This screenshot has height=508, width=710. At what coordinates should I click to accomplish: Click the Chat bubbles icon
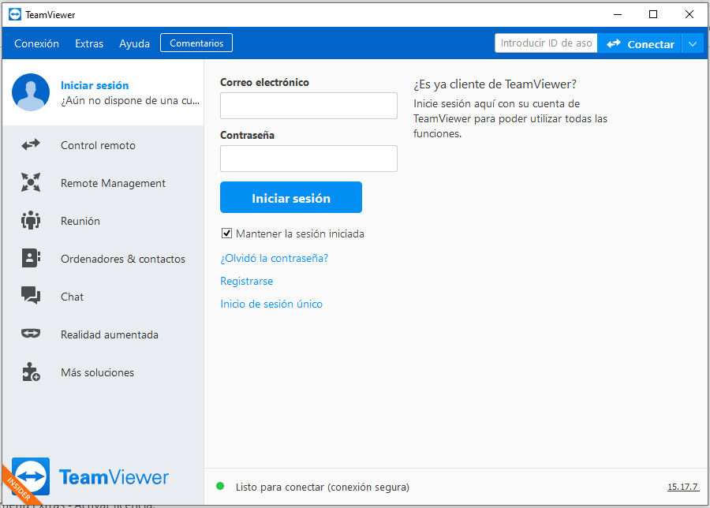coord(31,296)
